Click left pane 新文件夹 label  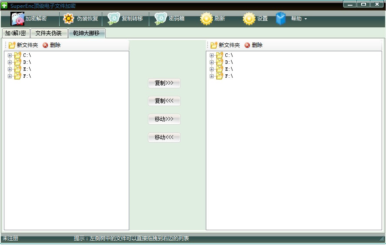pos(27,45)
